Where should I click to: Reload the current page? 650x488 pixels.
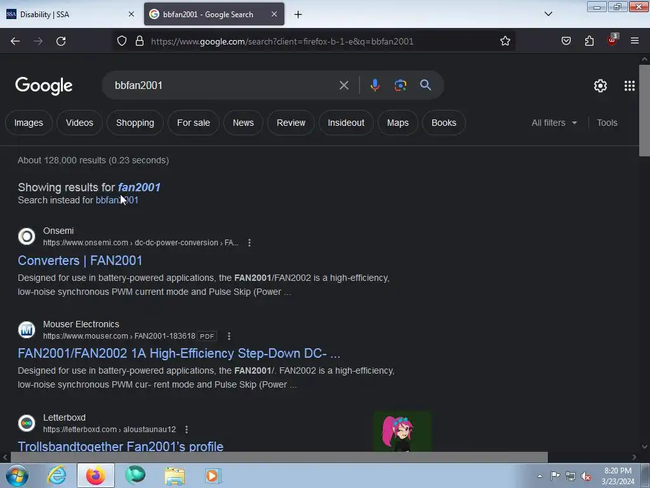coord(61,41)
